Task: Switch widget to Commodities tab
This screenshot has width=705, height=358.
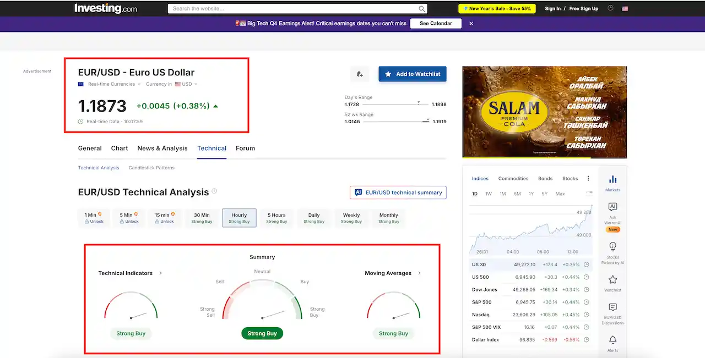Action: (x=513, y=178)
